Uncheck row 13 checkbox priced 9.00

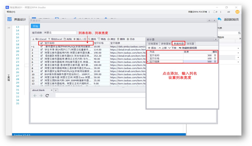[41, 83]
